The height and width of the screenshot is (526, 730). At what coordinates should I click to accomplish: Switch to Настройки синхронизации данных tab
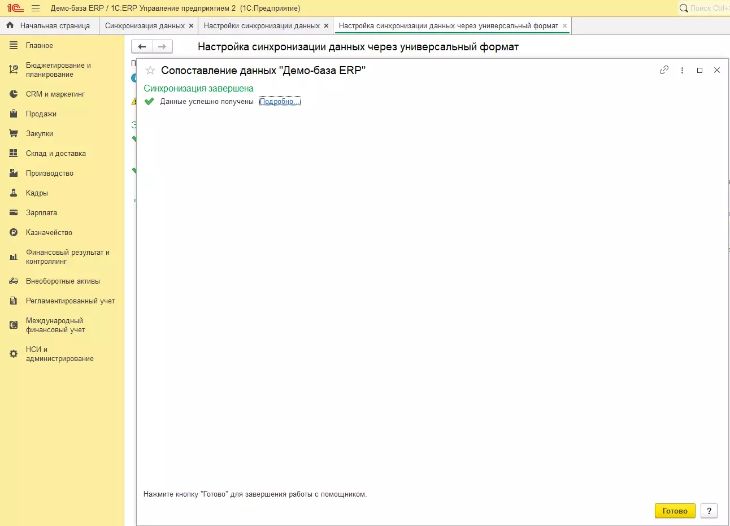click(262, 26)
